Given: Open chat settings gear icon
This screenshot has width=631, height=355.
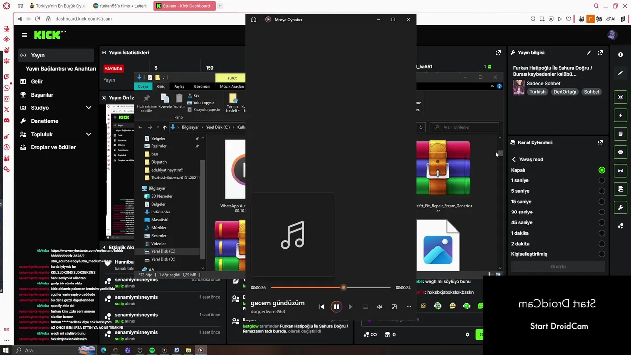Looking at the screenshot, I should 467,335.
